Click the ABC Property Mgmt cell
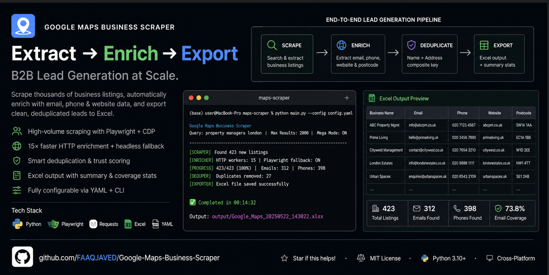The height and width of the screenshot is (275, 549). [x=385, y=125]
